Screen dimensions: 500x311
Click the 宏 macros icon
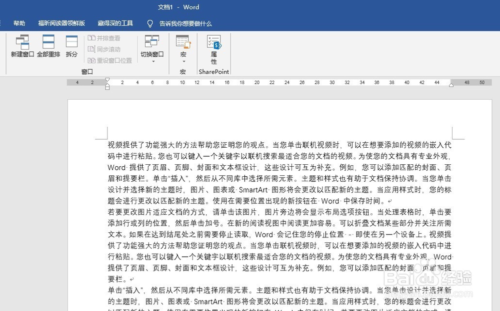click(x=183, y=42)
